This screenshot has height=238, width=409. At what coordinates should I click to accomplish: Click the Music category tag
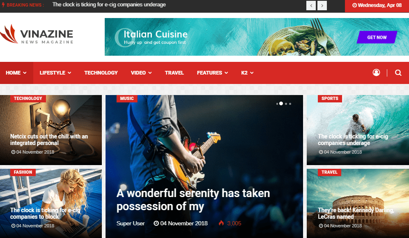click(x=127, y=98)
